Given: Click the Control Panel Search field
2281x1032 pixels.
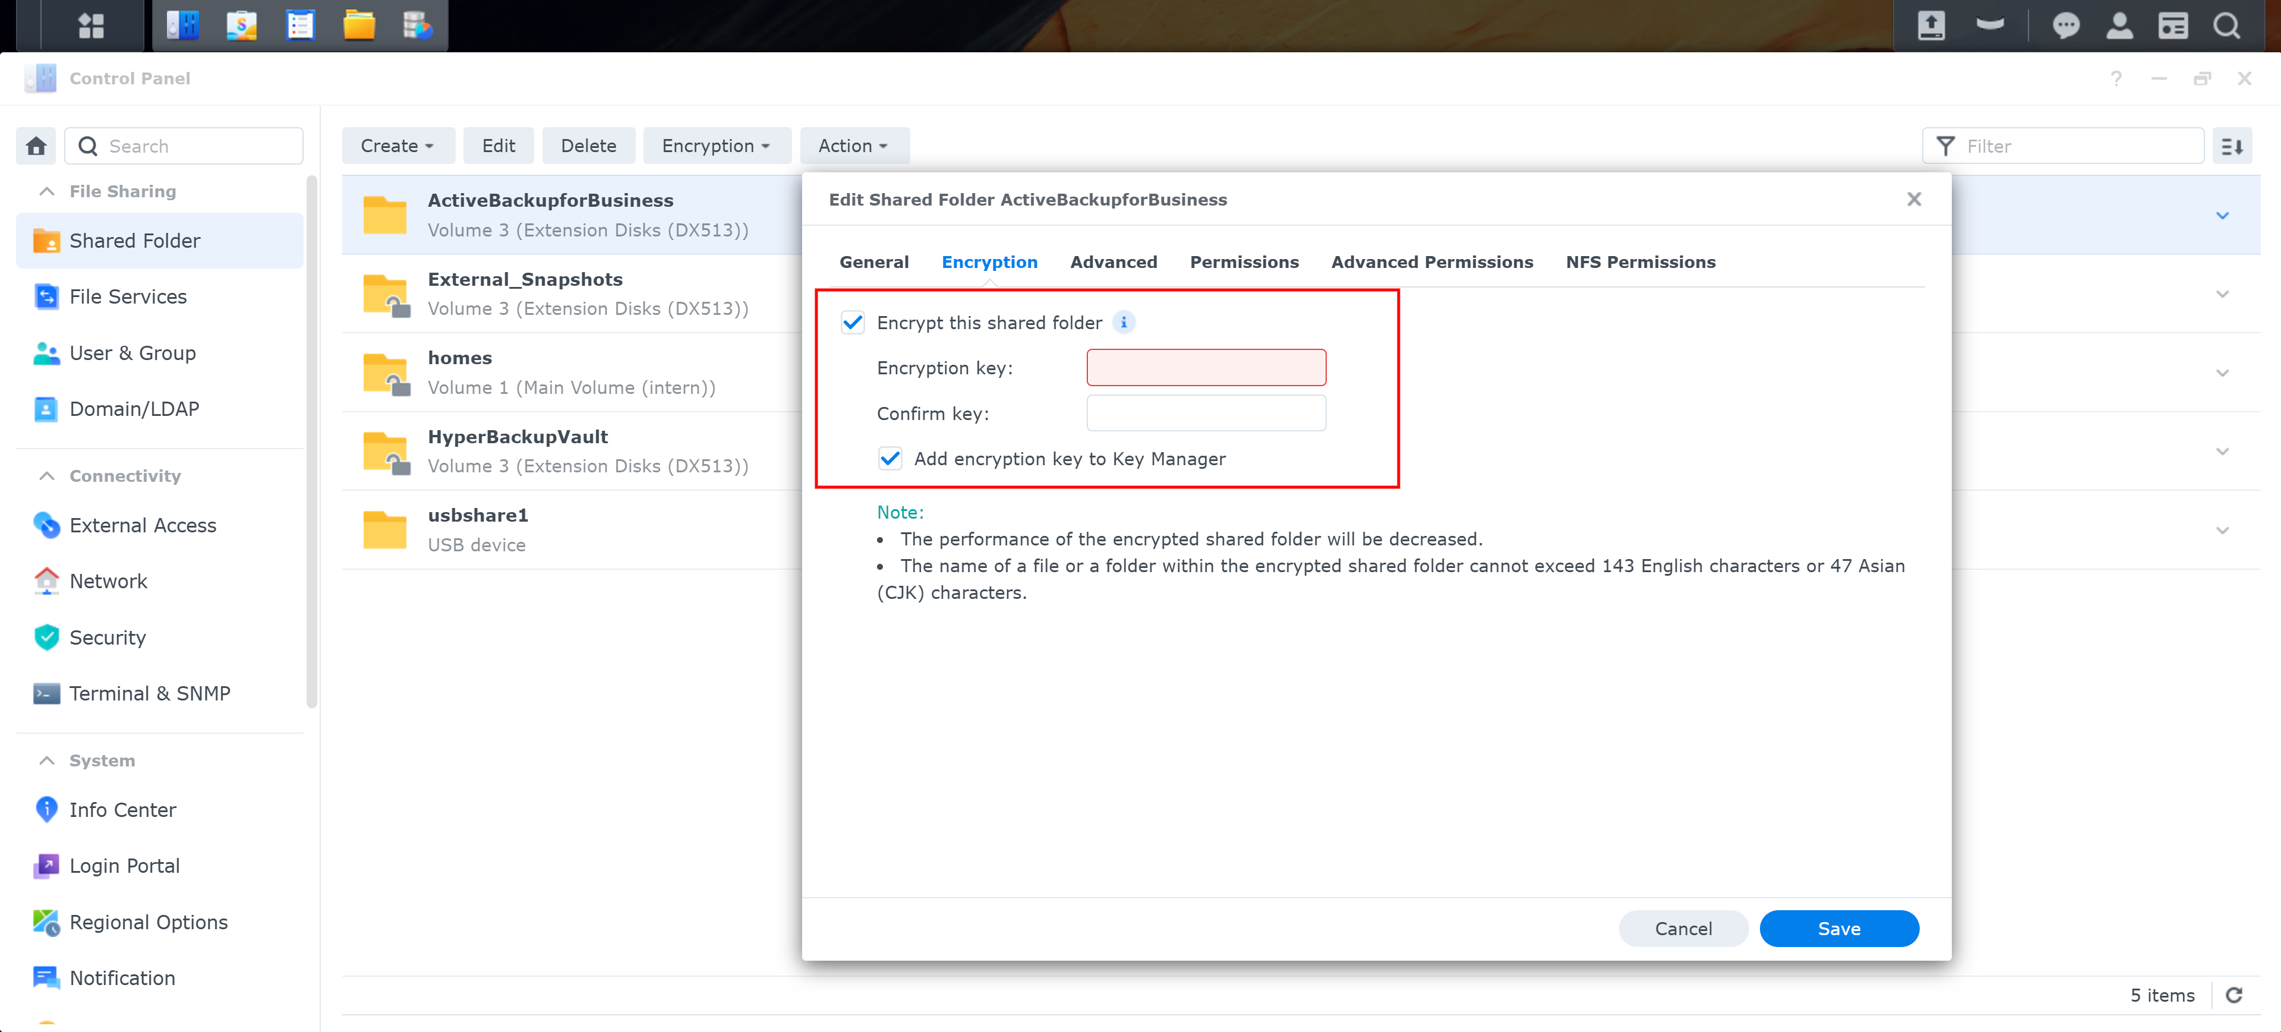Looking at the screenshot, I should 184,146.
